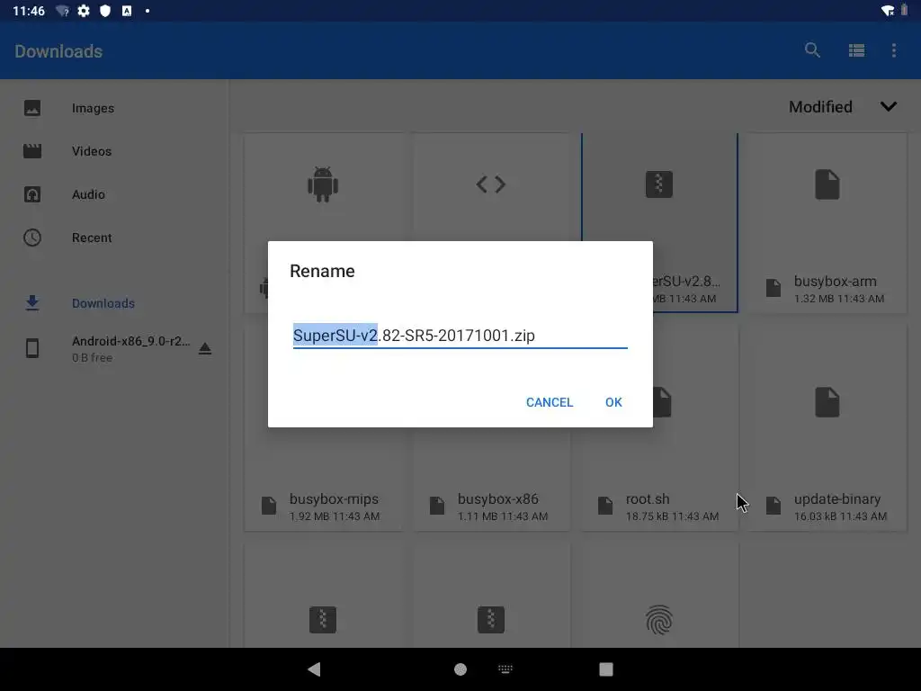The image size is (921, 691).
Task: Click the Recent clock icon
Action: (32, 238)
